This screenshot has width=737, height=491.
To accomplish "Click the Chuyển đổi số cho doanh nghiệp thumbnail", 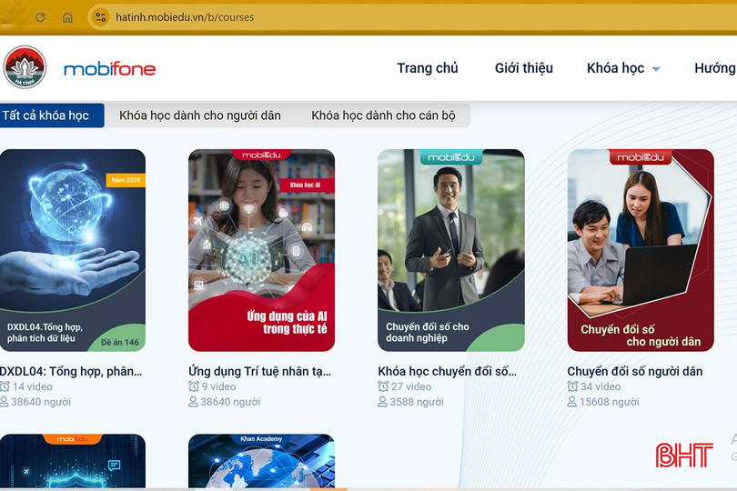I will point(450,250).
